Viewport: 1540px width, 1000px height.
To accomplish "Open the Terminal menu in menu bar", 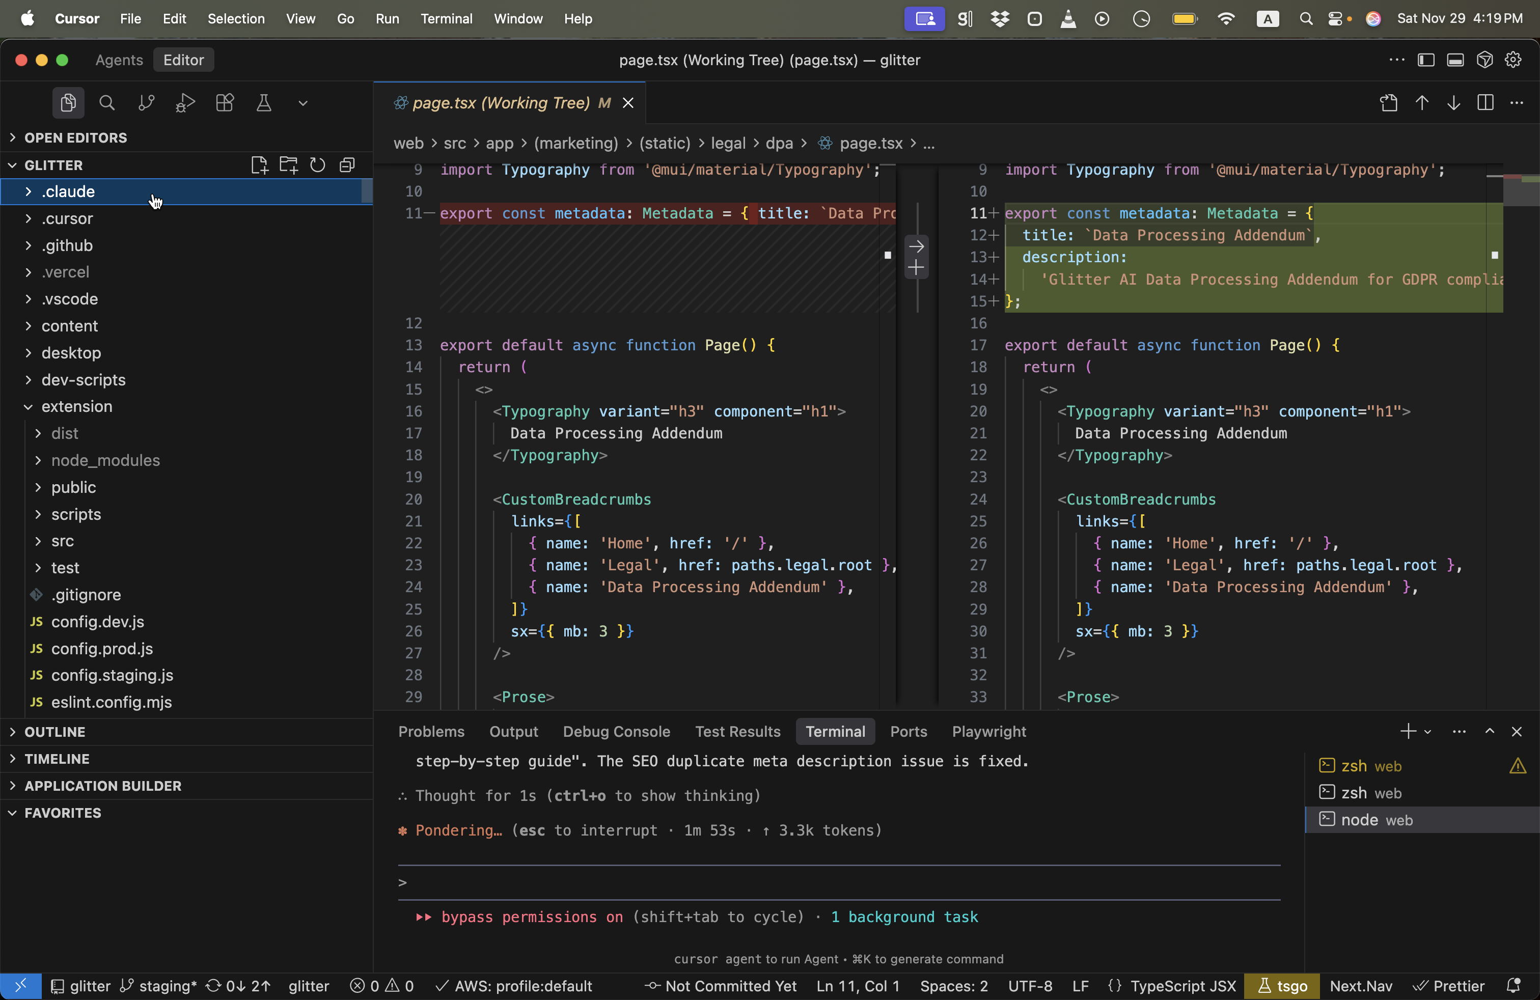I will (446, 19).
